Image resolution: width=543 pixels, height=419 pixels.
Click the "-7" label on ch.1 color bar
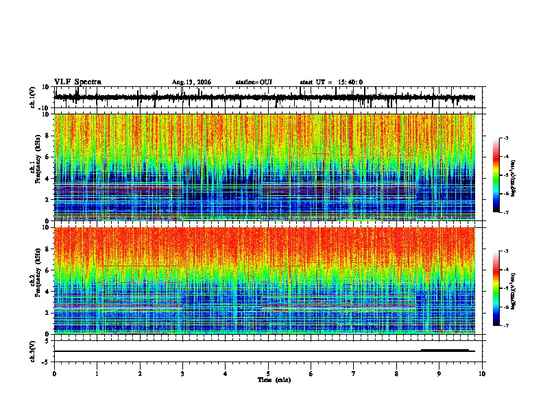[x=505, y=212]
